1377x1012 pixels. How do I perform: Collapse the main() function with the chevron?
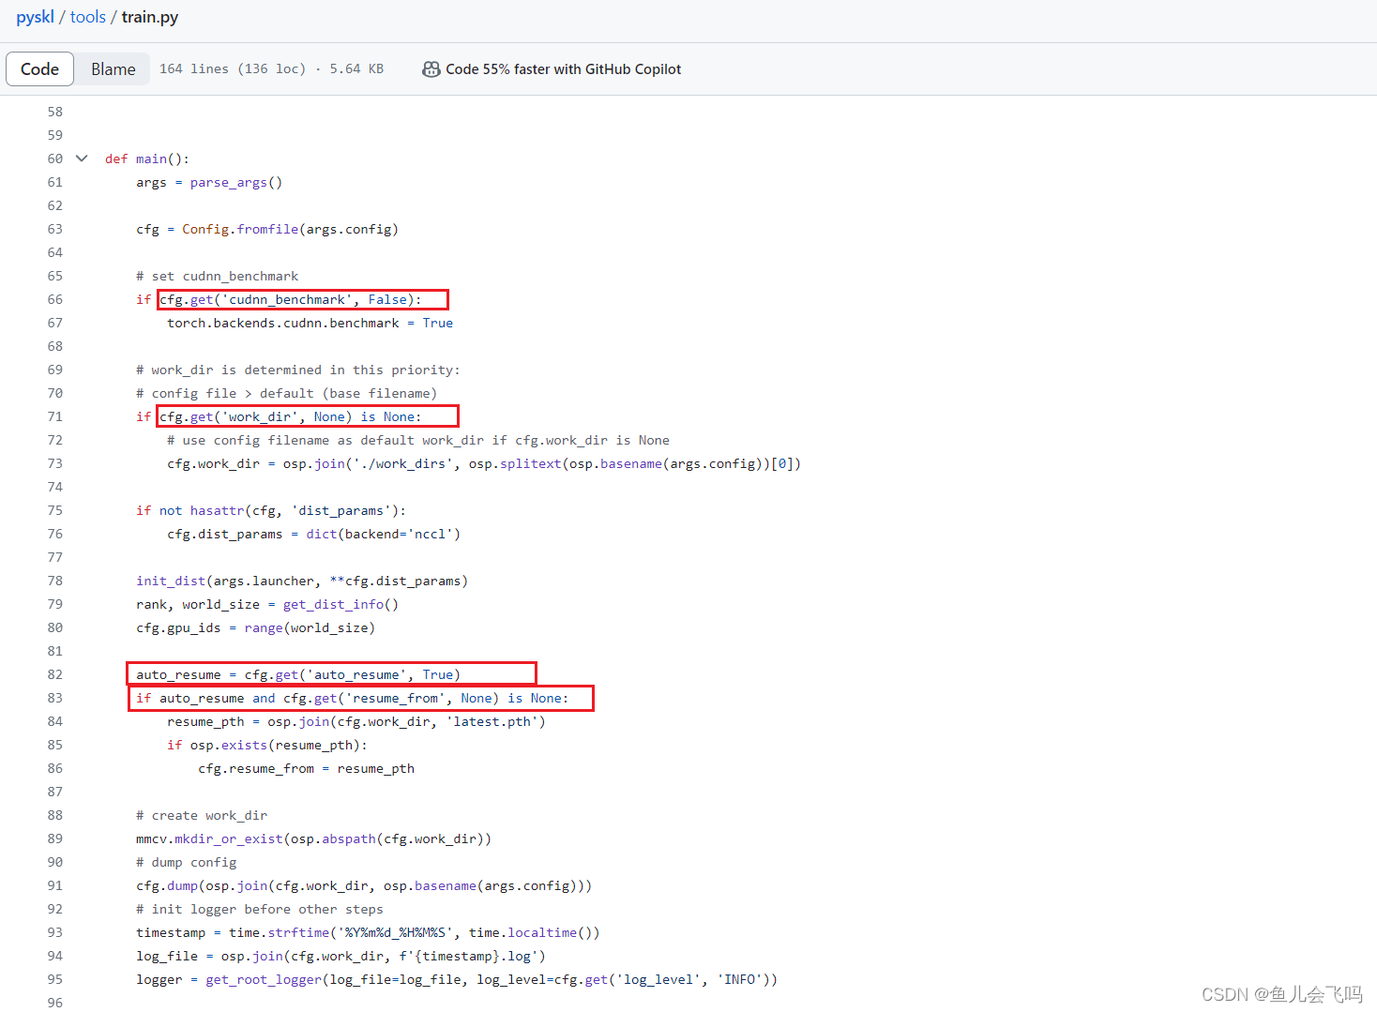point(81,158)
